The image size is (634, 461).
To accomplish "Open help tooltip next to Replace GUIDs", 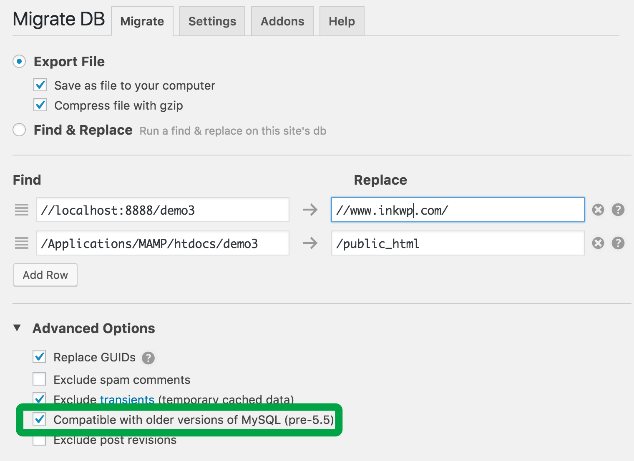I will 148,357.
